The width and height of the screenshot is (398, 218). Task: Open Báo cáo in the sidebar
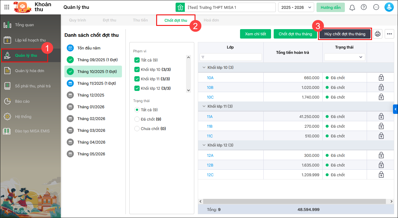(x=22, y=101)
